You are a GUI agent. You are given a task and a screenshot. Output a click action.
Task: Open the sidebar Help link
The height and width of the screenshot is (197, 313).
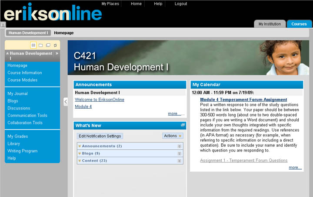[x=12, y=158]
